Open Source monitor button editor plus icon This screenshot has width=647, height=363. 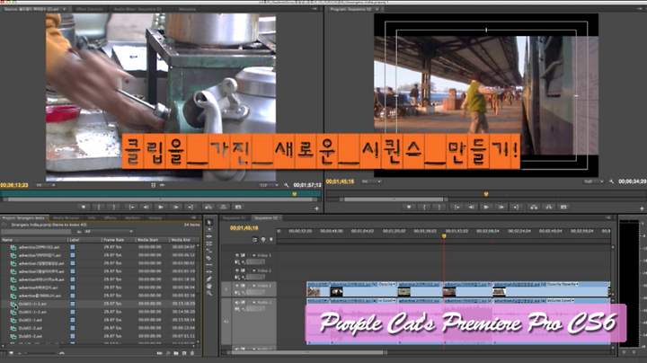[316, 208]
